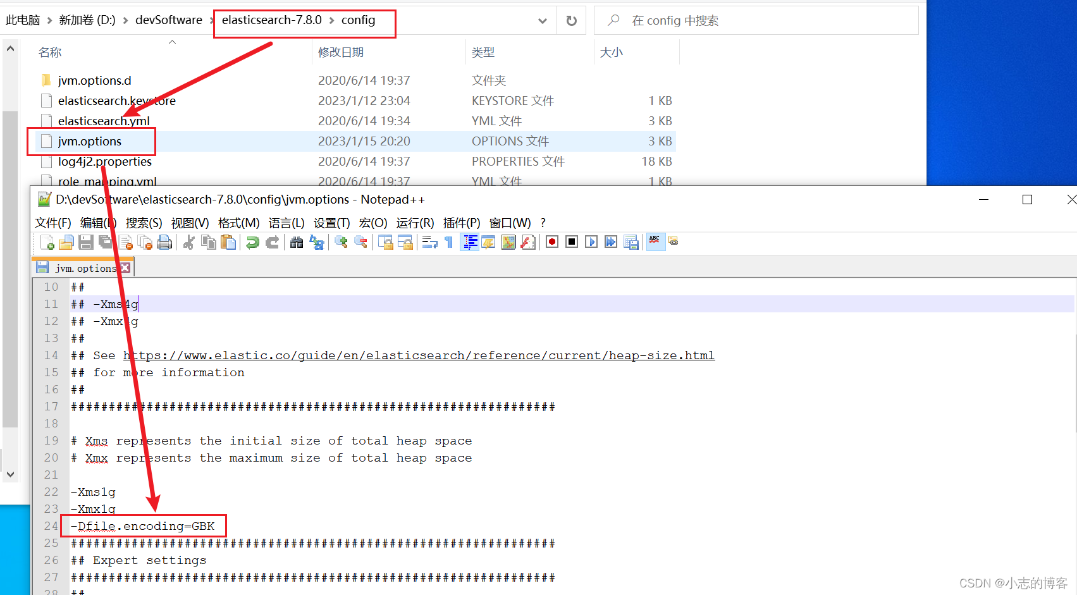
Task: Click the user-defined language icon
Action: point(488,242)
